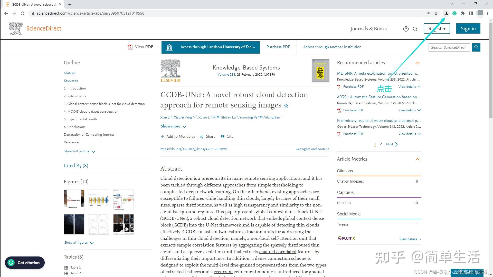Open the Chrome extensions puzzle icon
The height and width of the screenshot is (277, 493).
pos(463,13)
